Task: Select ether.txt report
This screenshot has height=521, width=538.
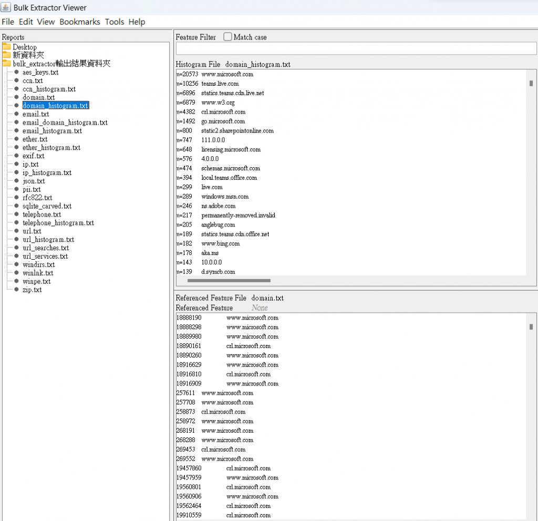Action: pos(35,139)
